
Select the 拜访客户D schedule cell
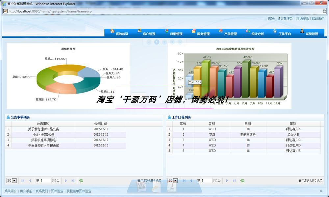(293, 145)
